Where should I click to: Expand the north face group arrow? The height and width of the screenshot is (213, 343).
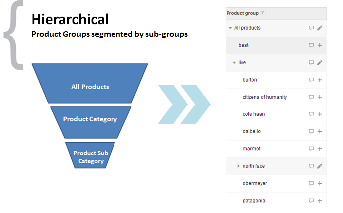(238, 166)
